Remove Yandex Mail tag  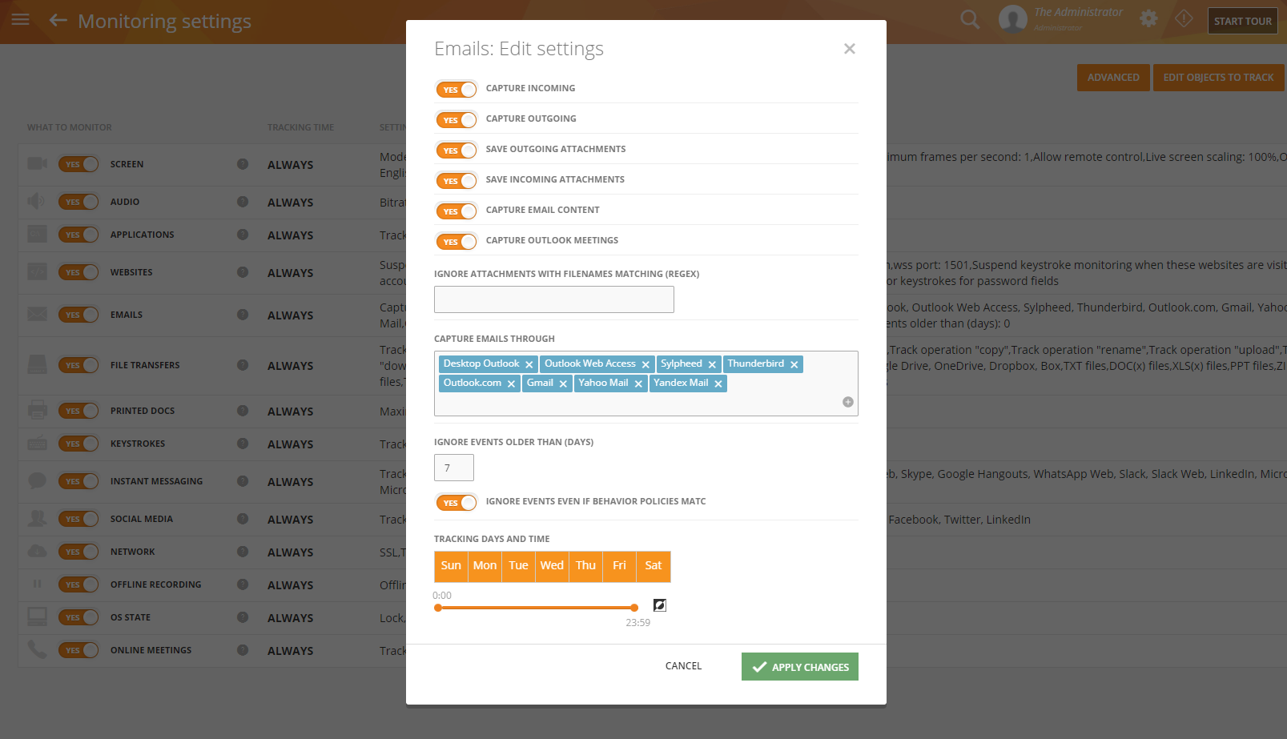[718, 384]
